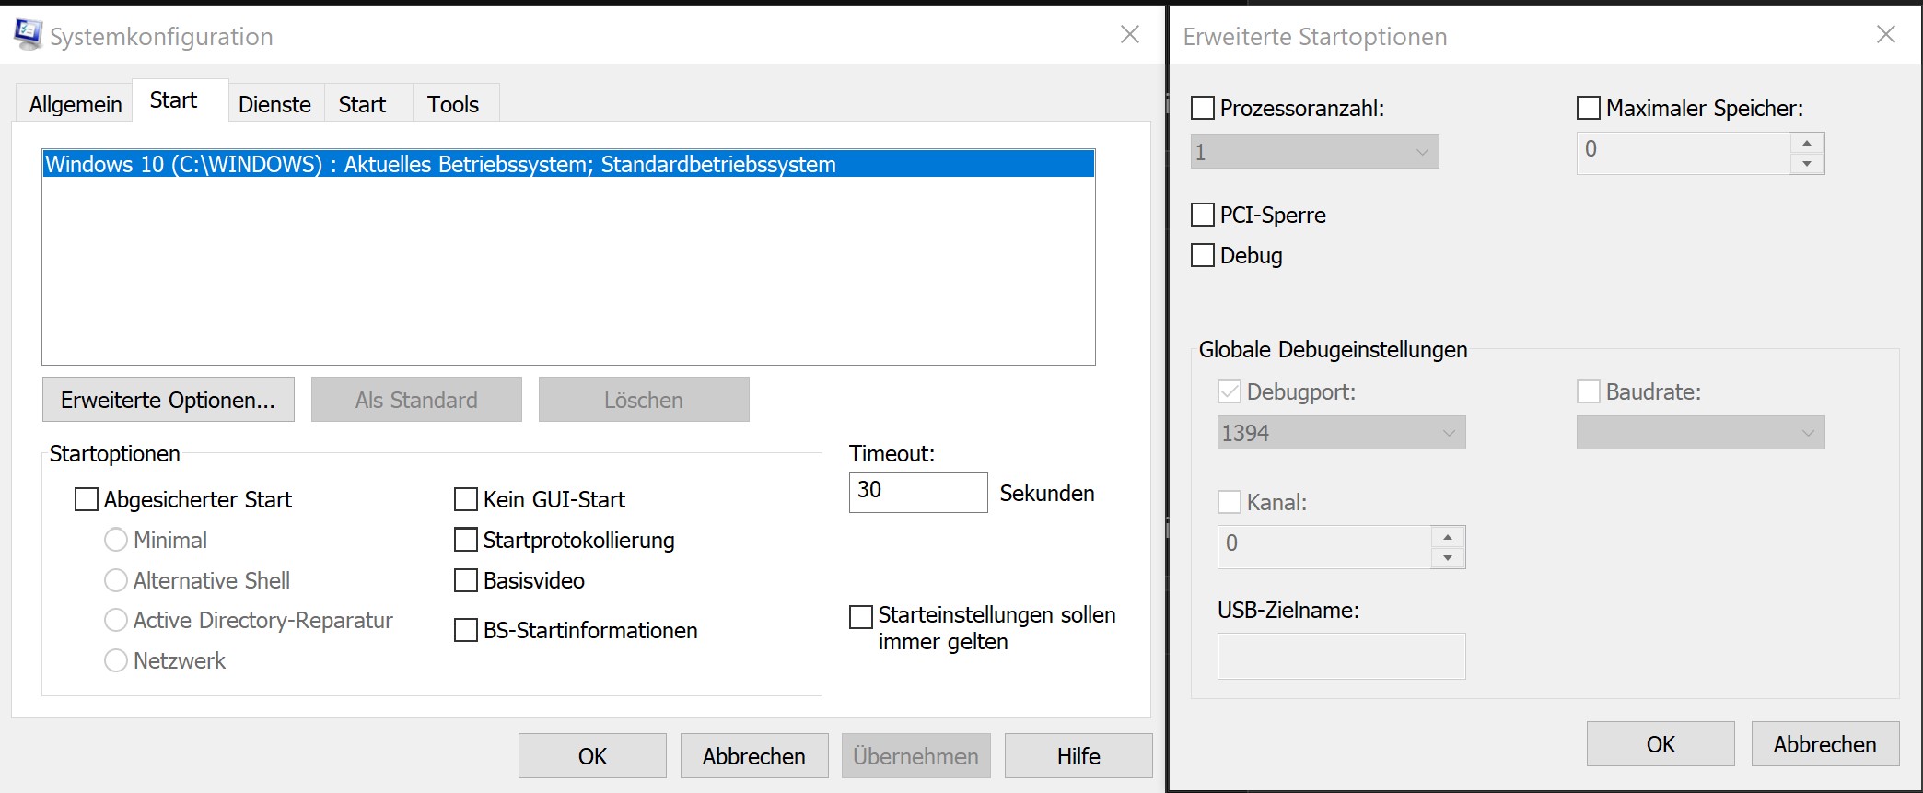Click the USB-Zielname text field

pyautogui.click(x=1341, y=656)
